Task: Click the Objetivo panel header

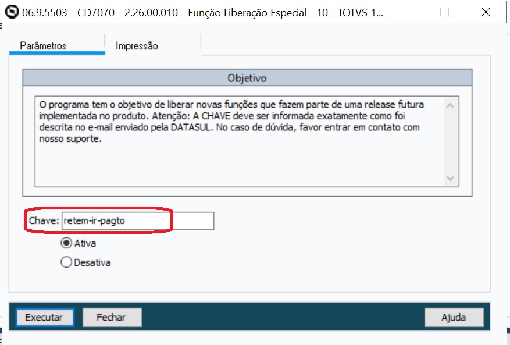Action: tap(247, 78)
